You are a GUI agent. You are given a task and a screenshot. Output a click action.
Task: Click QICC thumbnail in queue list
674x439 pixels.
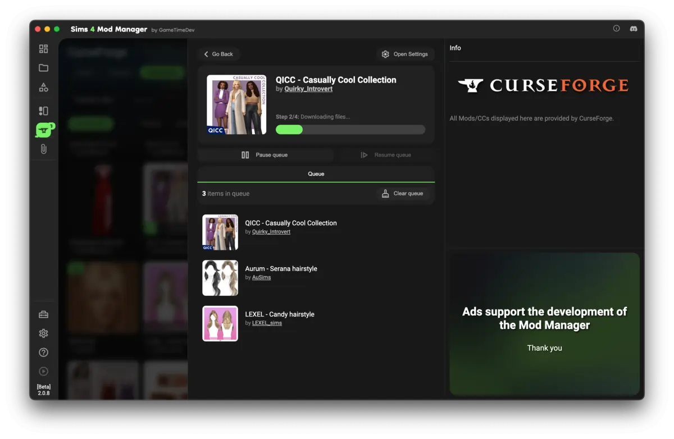(220, 232)
